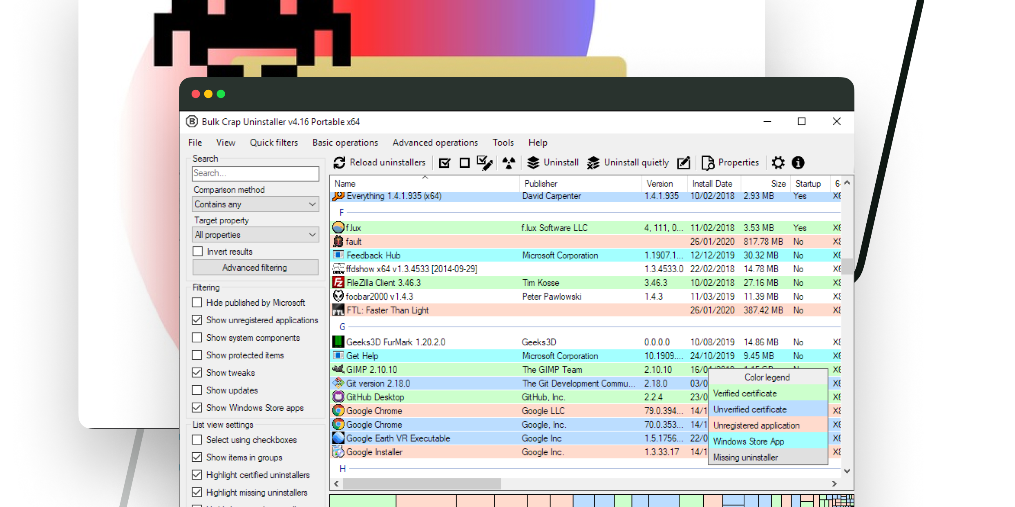Sort list by Name column header
1015x507 pixels.
click(x=345, y=184)
